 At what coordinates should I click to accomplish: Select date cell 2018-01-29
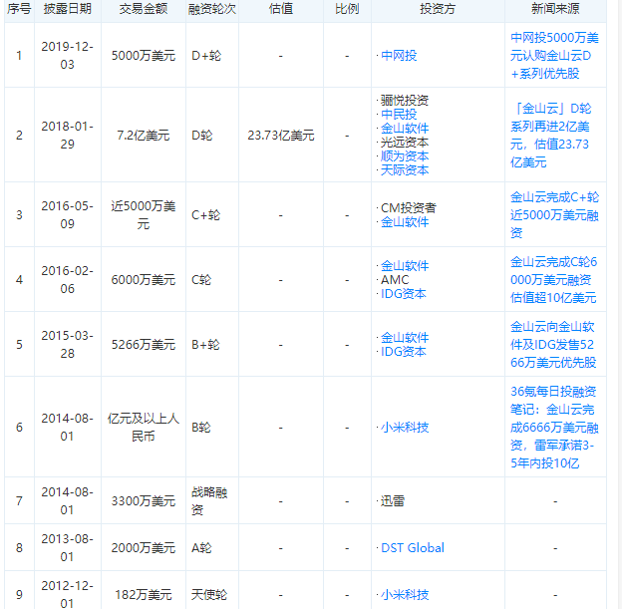pos(68,136)
